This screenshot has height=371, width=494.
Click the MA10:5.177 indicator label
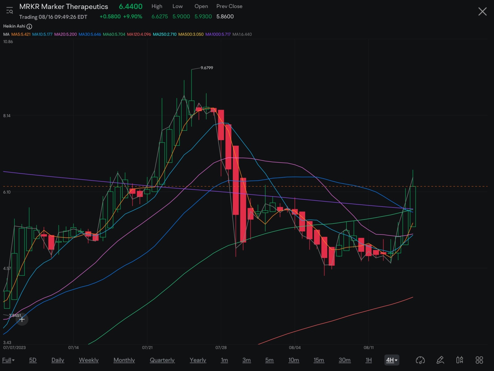tap(42, 34)
